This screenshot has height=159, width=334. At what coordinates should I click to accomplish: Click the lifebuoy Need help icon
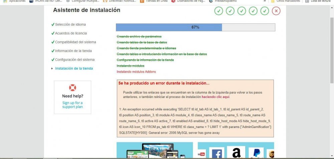(x=72, y=88)
